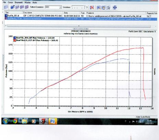Click the red Dynojet app taskbar icon
Screen dimensions: 159x140
44,121
